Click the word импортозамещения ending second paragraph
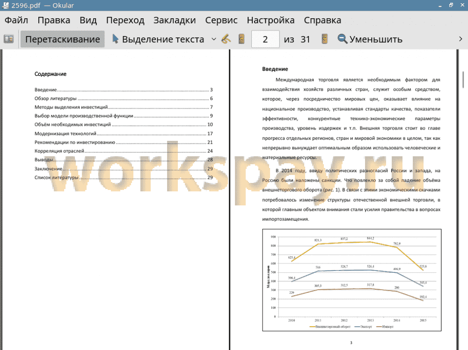468x350 pixels. click(x=285, y=219)
